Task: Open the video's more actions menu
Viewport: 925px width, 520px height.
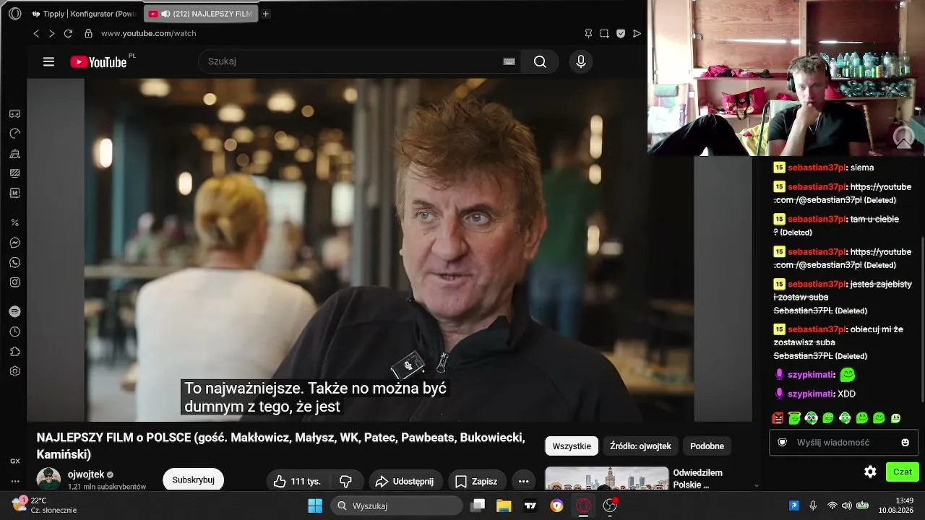Action: pos(523,481)
